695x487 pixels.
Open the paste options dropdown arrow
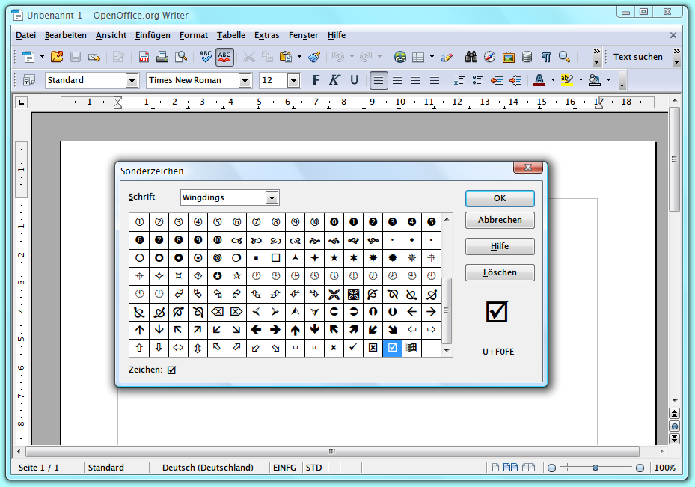click(300, 57)
